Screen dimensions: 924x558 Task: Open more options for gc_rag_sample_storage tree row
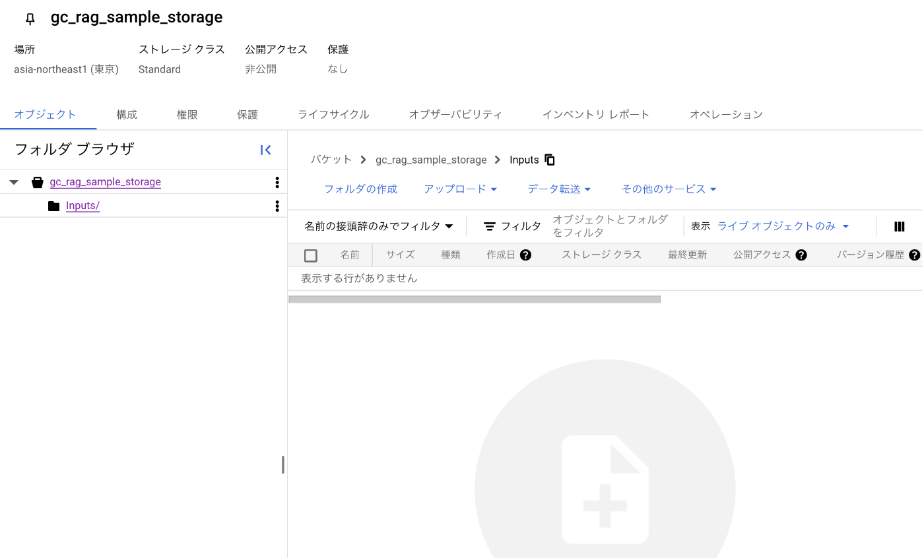tap(277, 182)
